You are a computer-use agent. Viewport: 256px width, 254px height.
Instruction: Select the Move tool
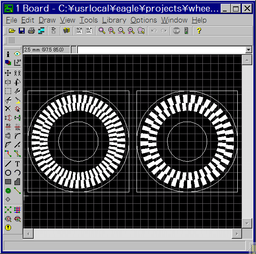[8, 73]
